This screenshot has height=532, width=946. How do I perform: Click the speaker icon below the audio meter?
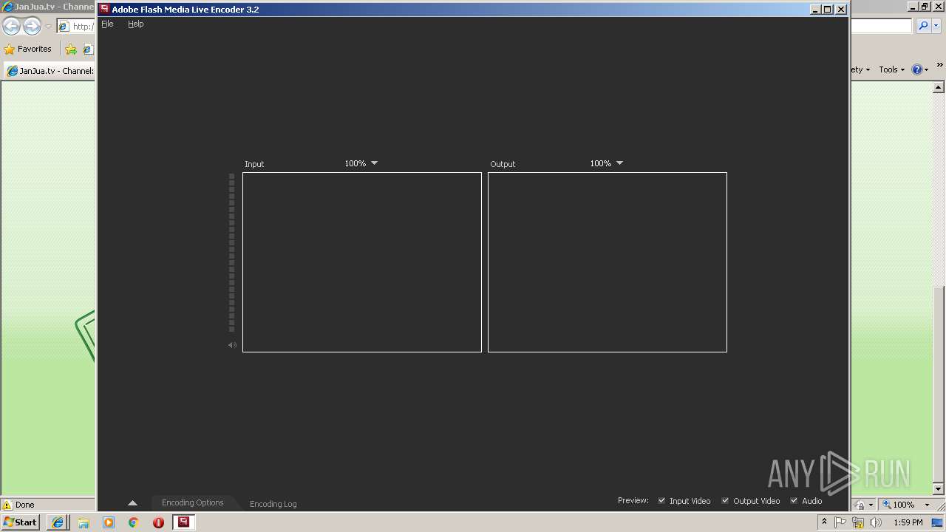point(232,345)
